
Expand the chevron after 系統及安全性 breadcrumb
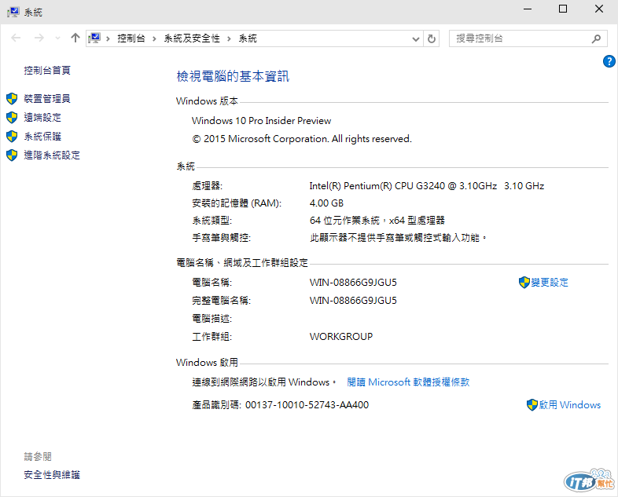(229, 38)
